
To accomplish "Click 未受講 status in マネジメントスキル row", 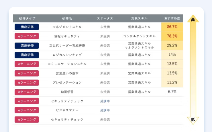I will pyautogui.click(x=105, y=27).
